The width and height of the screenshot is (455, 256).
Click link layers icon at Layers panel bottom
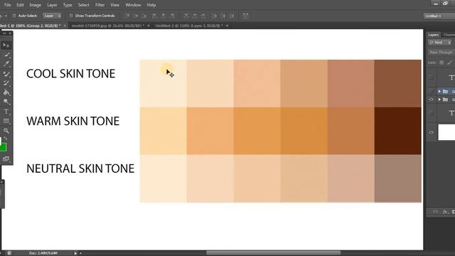(435, 212)
